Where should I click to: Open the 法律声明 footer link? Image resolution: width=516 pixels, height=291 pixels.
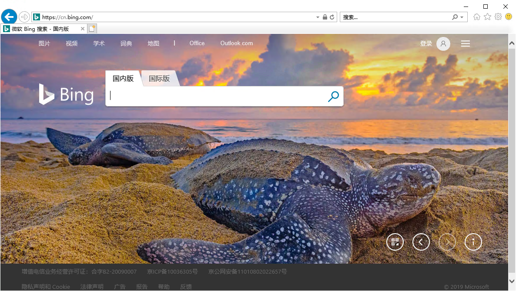(92, 287)
